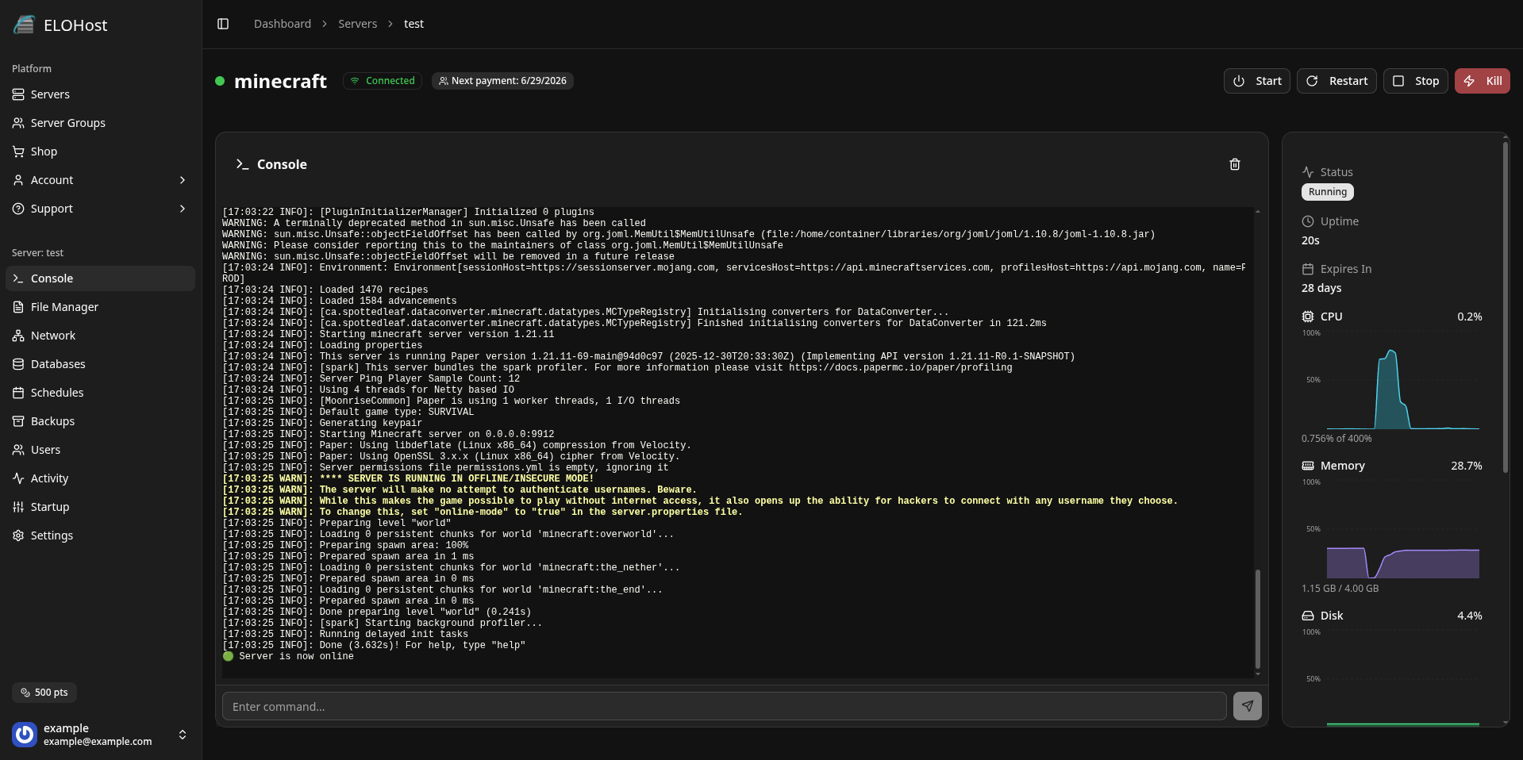1523x760 pixels.
Task: Click the Support question-mark icon
Action: [18, 209]
